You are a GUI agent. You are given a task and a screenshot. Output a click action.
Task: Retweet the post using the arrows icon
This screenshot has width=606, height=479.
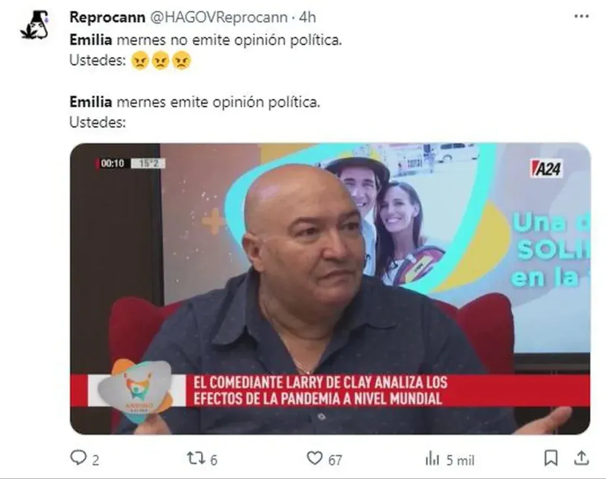coord(196,458)
